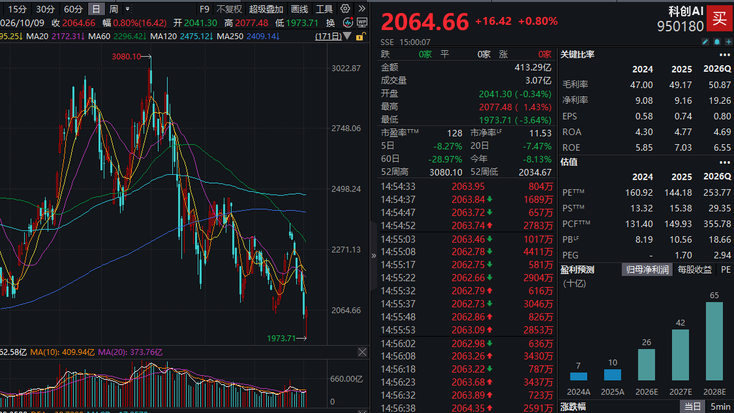The height and width of the screenshot is (413, 734).
Task: Click the 超级叠加 overlay button
Action: tap(266, 9)
